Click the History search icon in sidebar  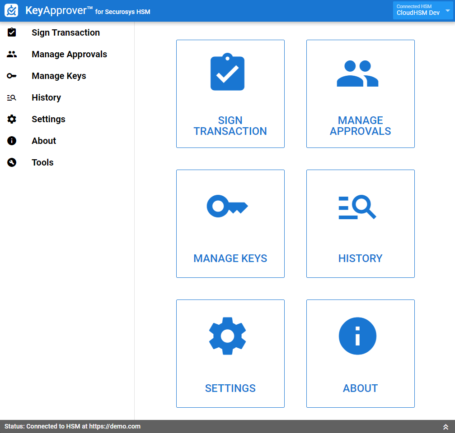[x=11, y=97]
